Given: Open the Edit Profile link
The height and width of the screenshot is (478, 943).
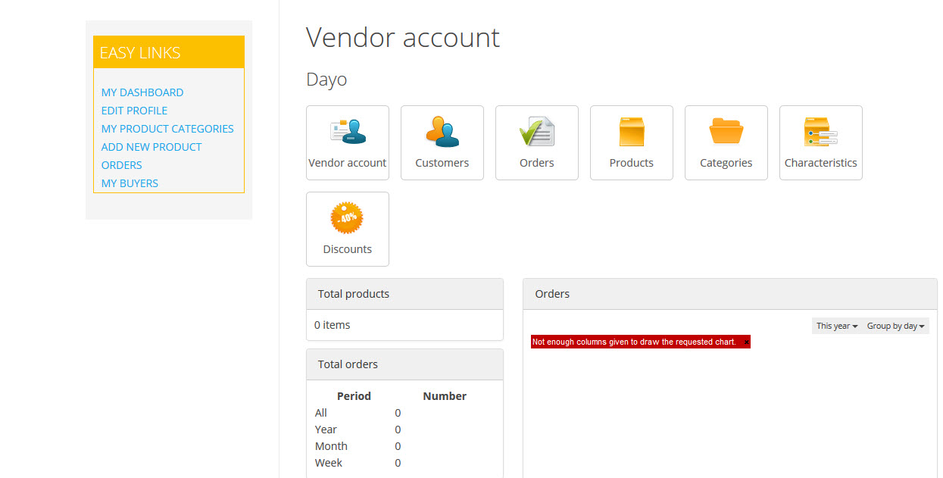Looking at the screenshot, I should pyautogui.click(x=135, y=111).
